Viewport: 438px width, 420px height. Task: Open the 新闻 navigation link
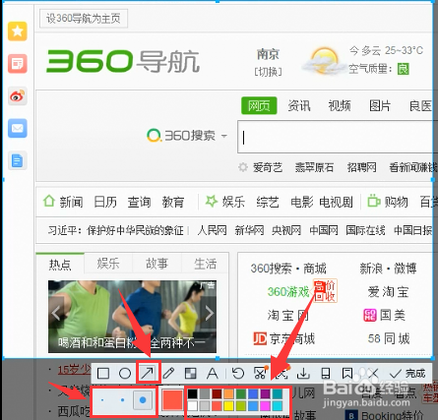71,202
